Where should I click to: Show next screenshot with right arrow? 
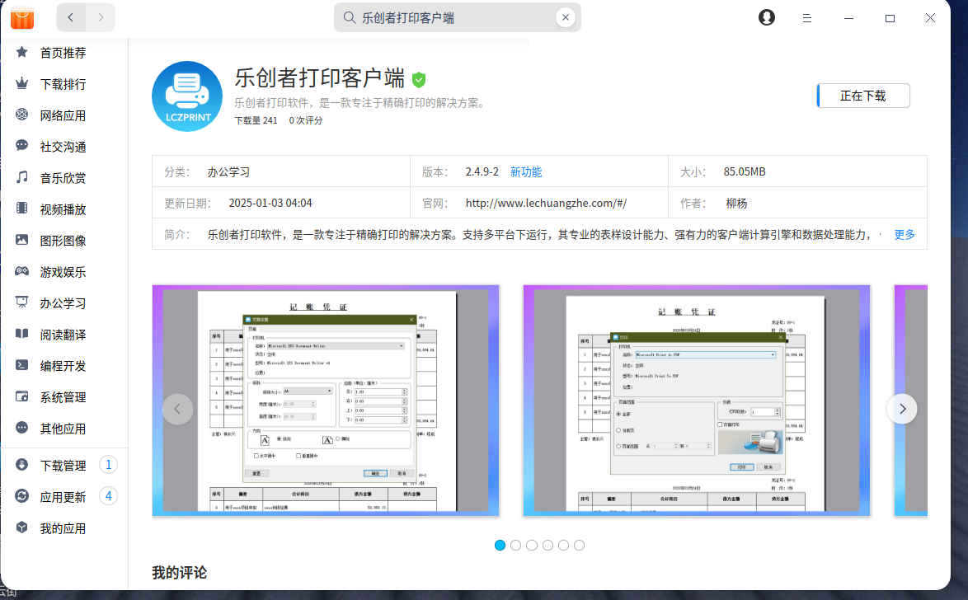pos(902,409)
